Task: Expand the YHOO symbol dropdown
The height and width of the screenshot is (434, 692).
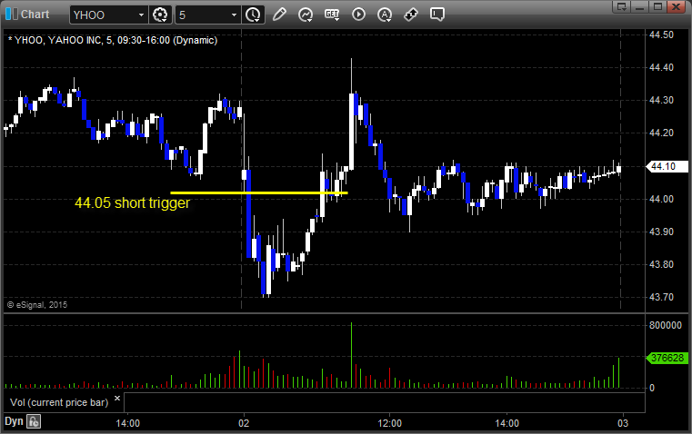Action: pyautogui.click(x=141, y=15)
